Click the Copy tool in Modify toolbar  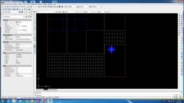182,17
